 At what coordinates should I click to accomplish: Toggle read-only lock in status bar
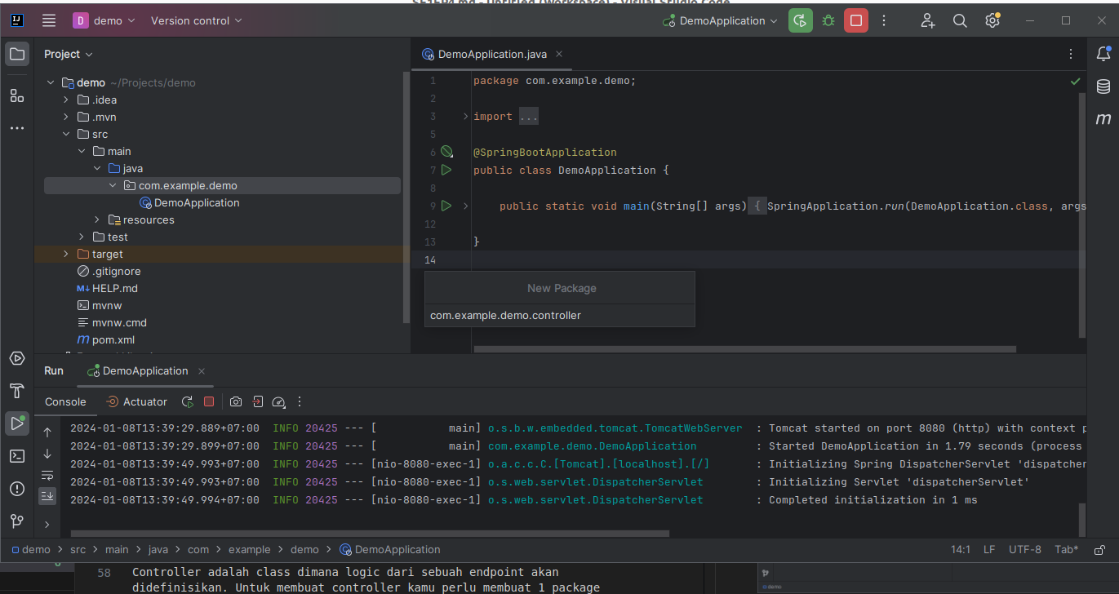[1100, 550]
